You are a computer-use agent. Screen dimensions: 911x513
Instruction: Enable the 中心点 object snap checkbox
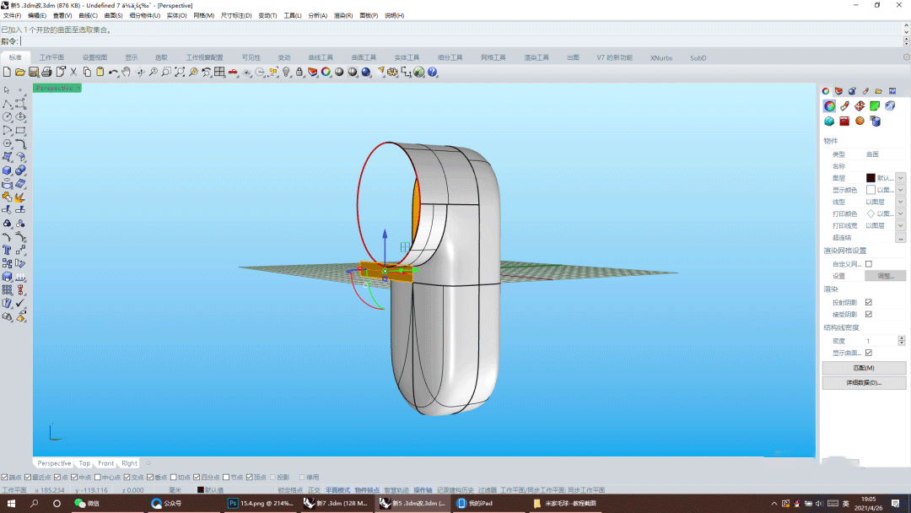tap(98, 478)
